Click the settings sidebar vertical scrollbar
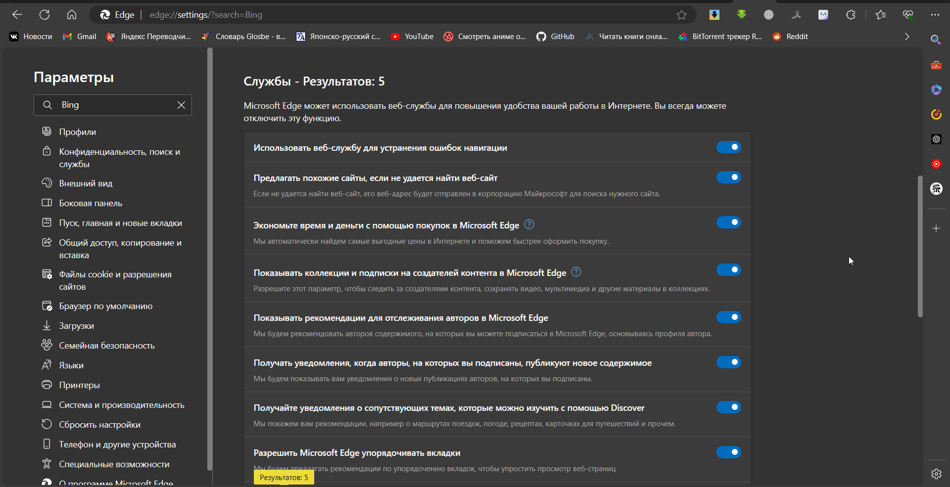This screenshot has height=487, width=950. [210, 259]
